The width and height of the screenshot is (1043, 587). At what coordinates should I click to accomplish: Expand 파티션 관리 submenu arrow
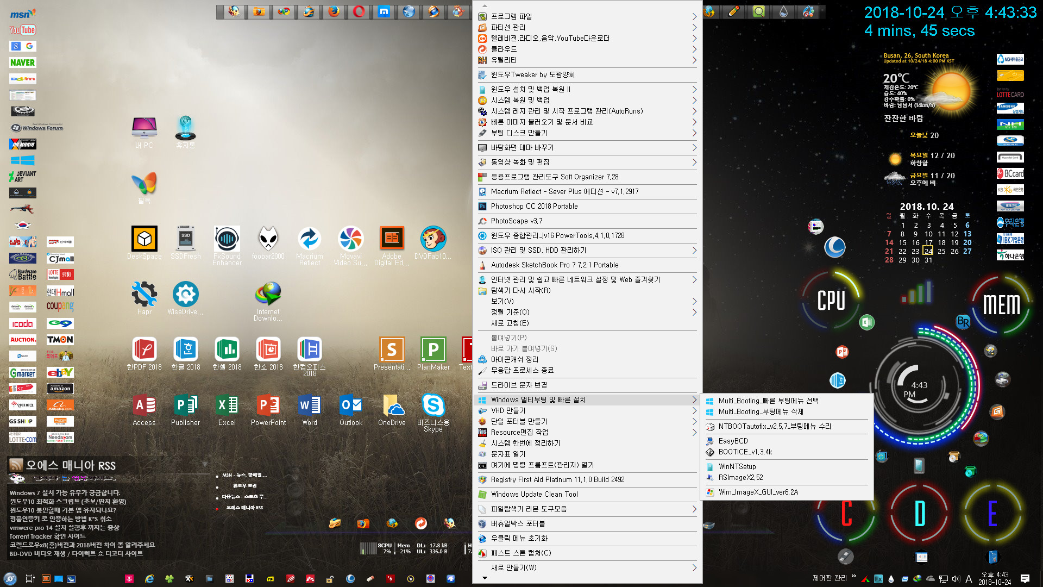(694, 27)
